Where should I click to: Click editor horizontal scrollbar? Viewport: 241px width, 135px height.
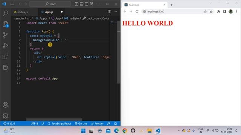[x=54, y=119]
